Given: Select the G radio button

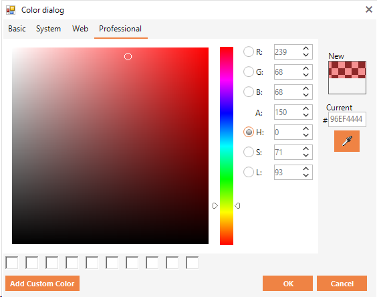Looking at the screenshot, I should pyautogui.click(x=249, y=72).
